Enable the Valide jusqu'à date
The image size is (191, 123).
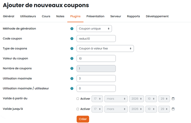[78, 109]
